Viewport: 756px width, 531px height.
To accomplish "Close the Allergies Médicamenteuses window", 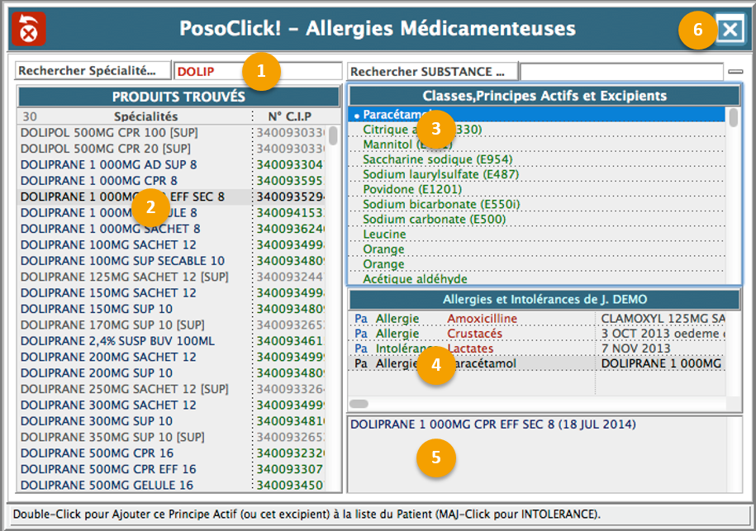I will pos(730,30).
